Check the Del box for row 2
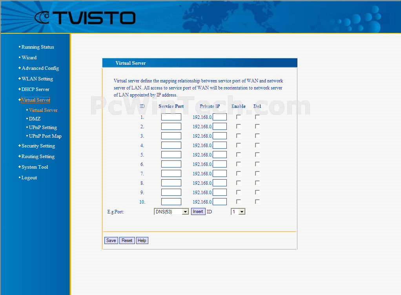401x295 pixels. click(x=257, y=126)
